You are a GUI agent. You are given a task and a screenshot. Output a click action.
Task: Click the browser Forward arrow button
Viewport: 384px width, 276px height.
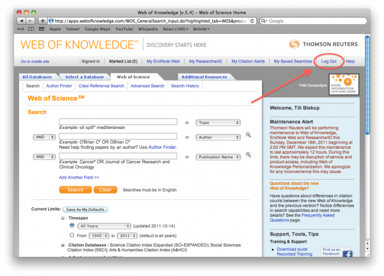click(x=30, y=21)
